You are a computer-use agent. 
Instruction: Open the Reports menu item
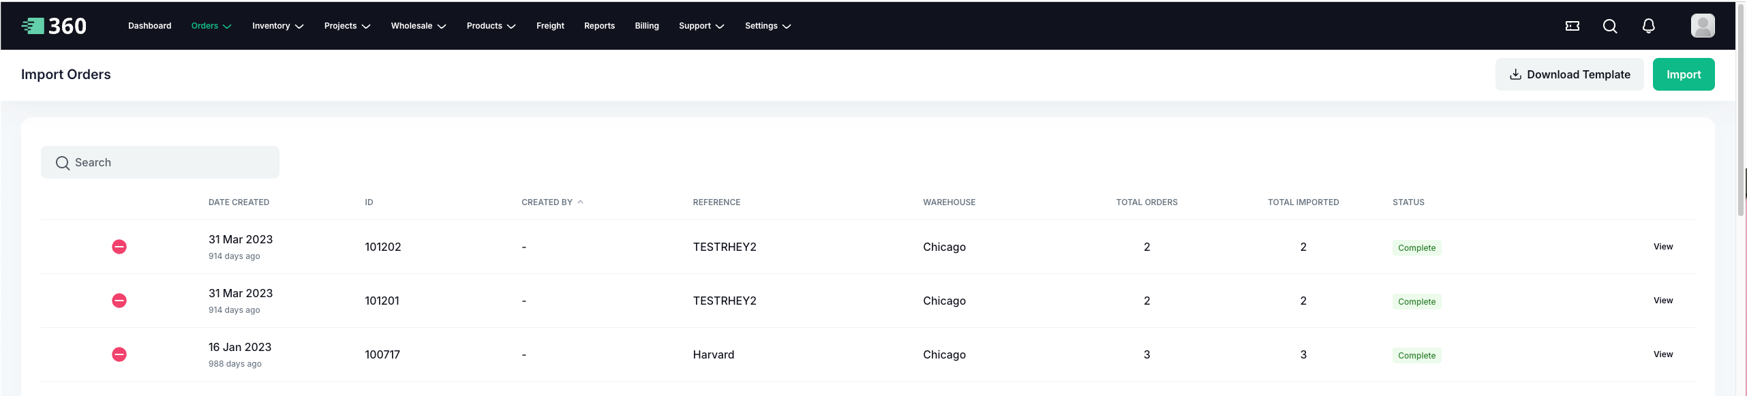click(599, 26)
